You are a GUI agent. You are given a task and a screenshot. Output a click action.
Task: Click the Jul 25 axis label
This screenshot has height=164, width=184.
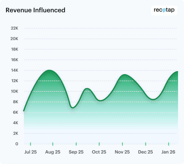tap(31, 152)
